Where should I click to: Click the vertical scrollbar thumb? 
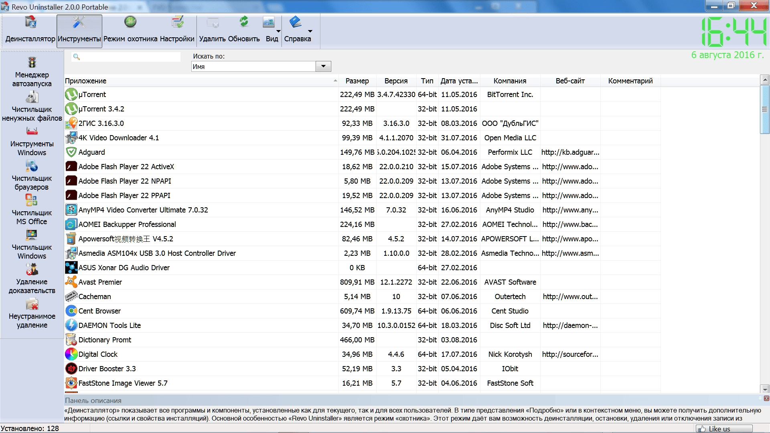[765, 109]
